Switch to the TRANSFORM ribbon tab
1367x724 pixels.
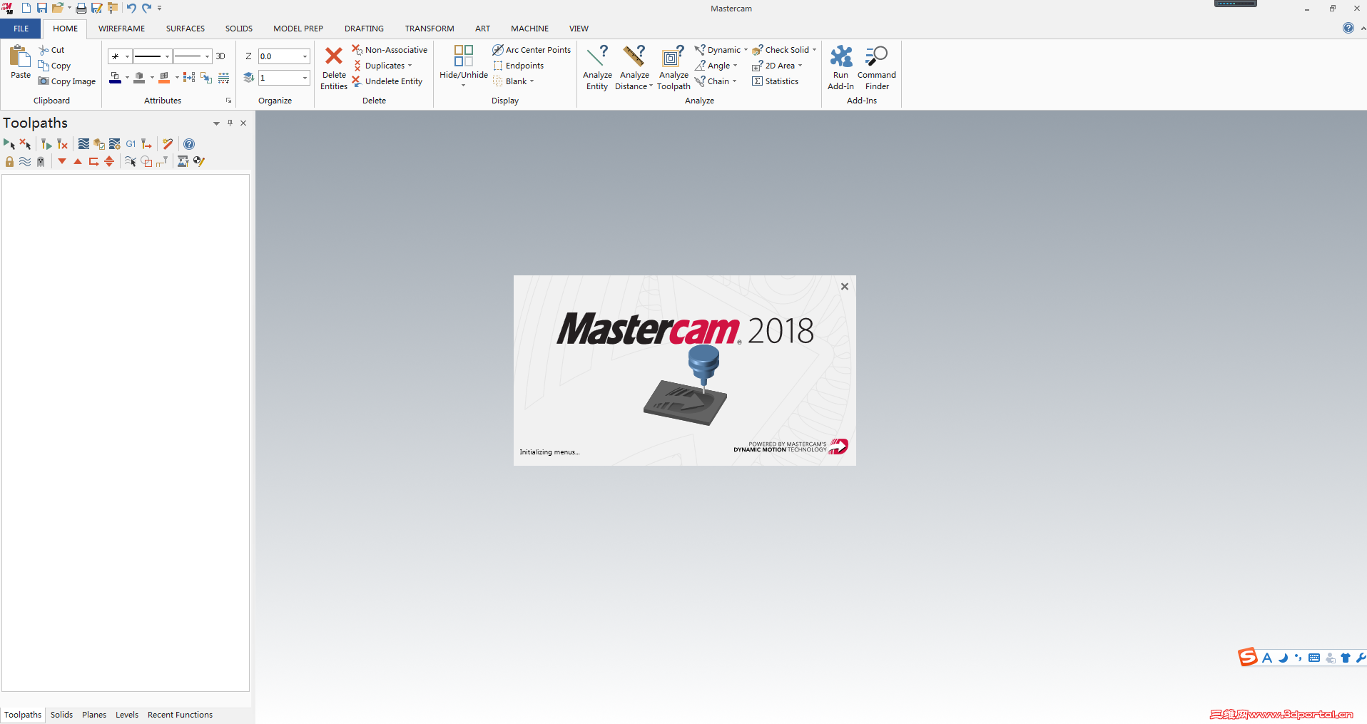click(430, 29)
